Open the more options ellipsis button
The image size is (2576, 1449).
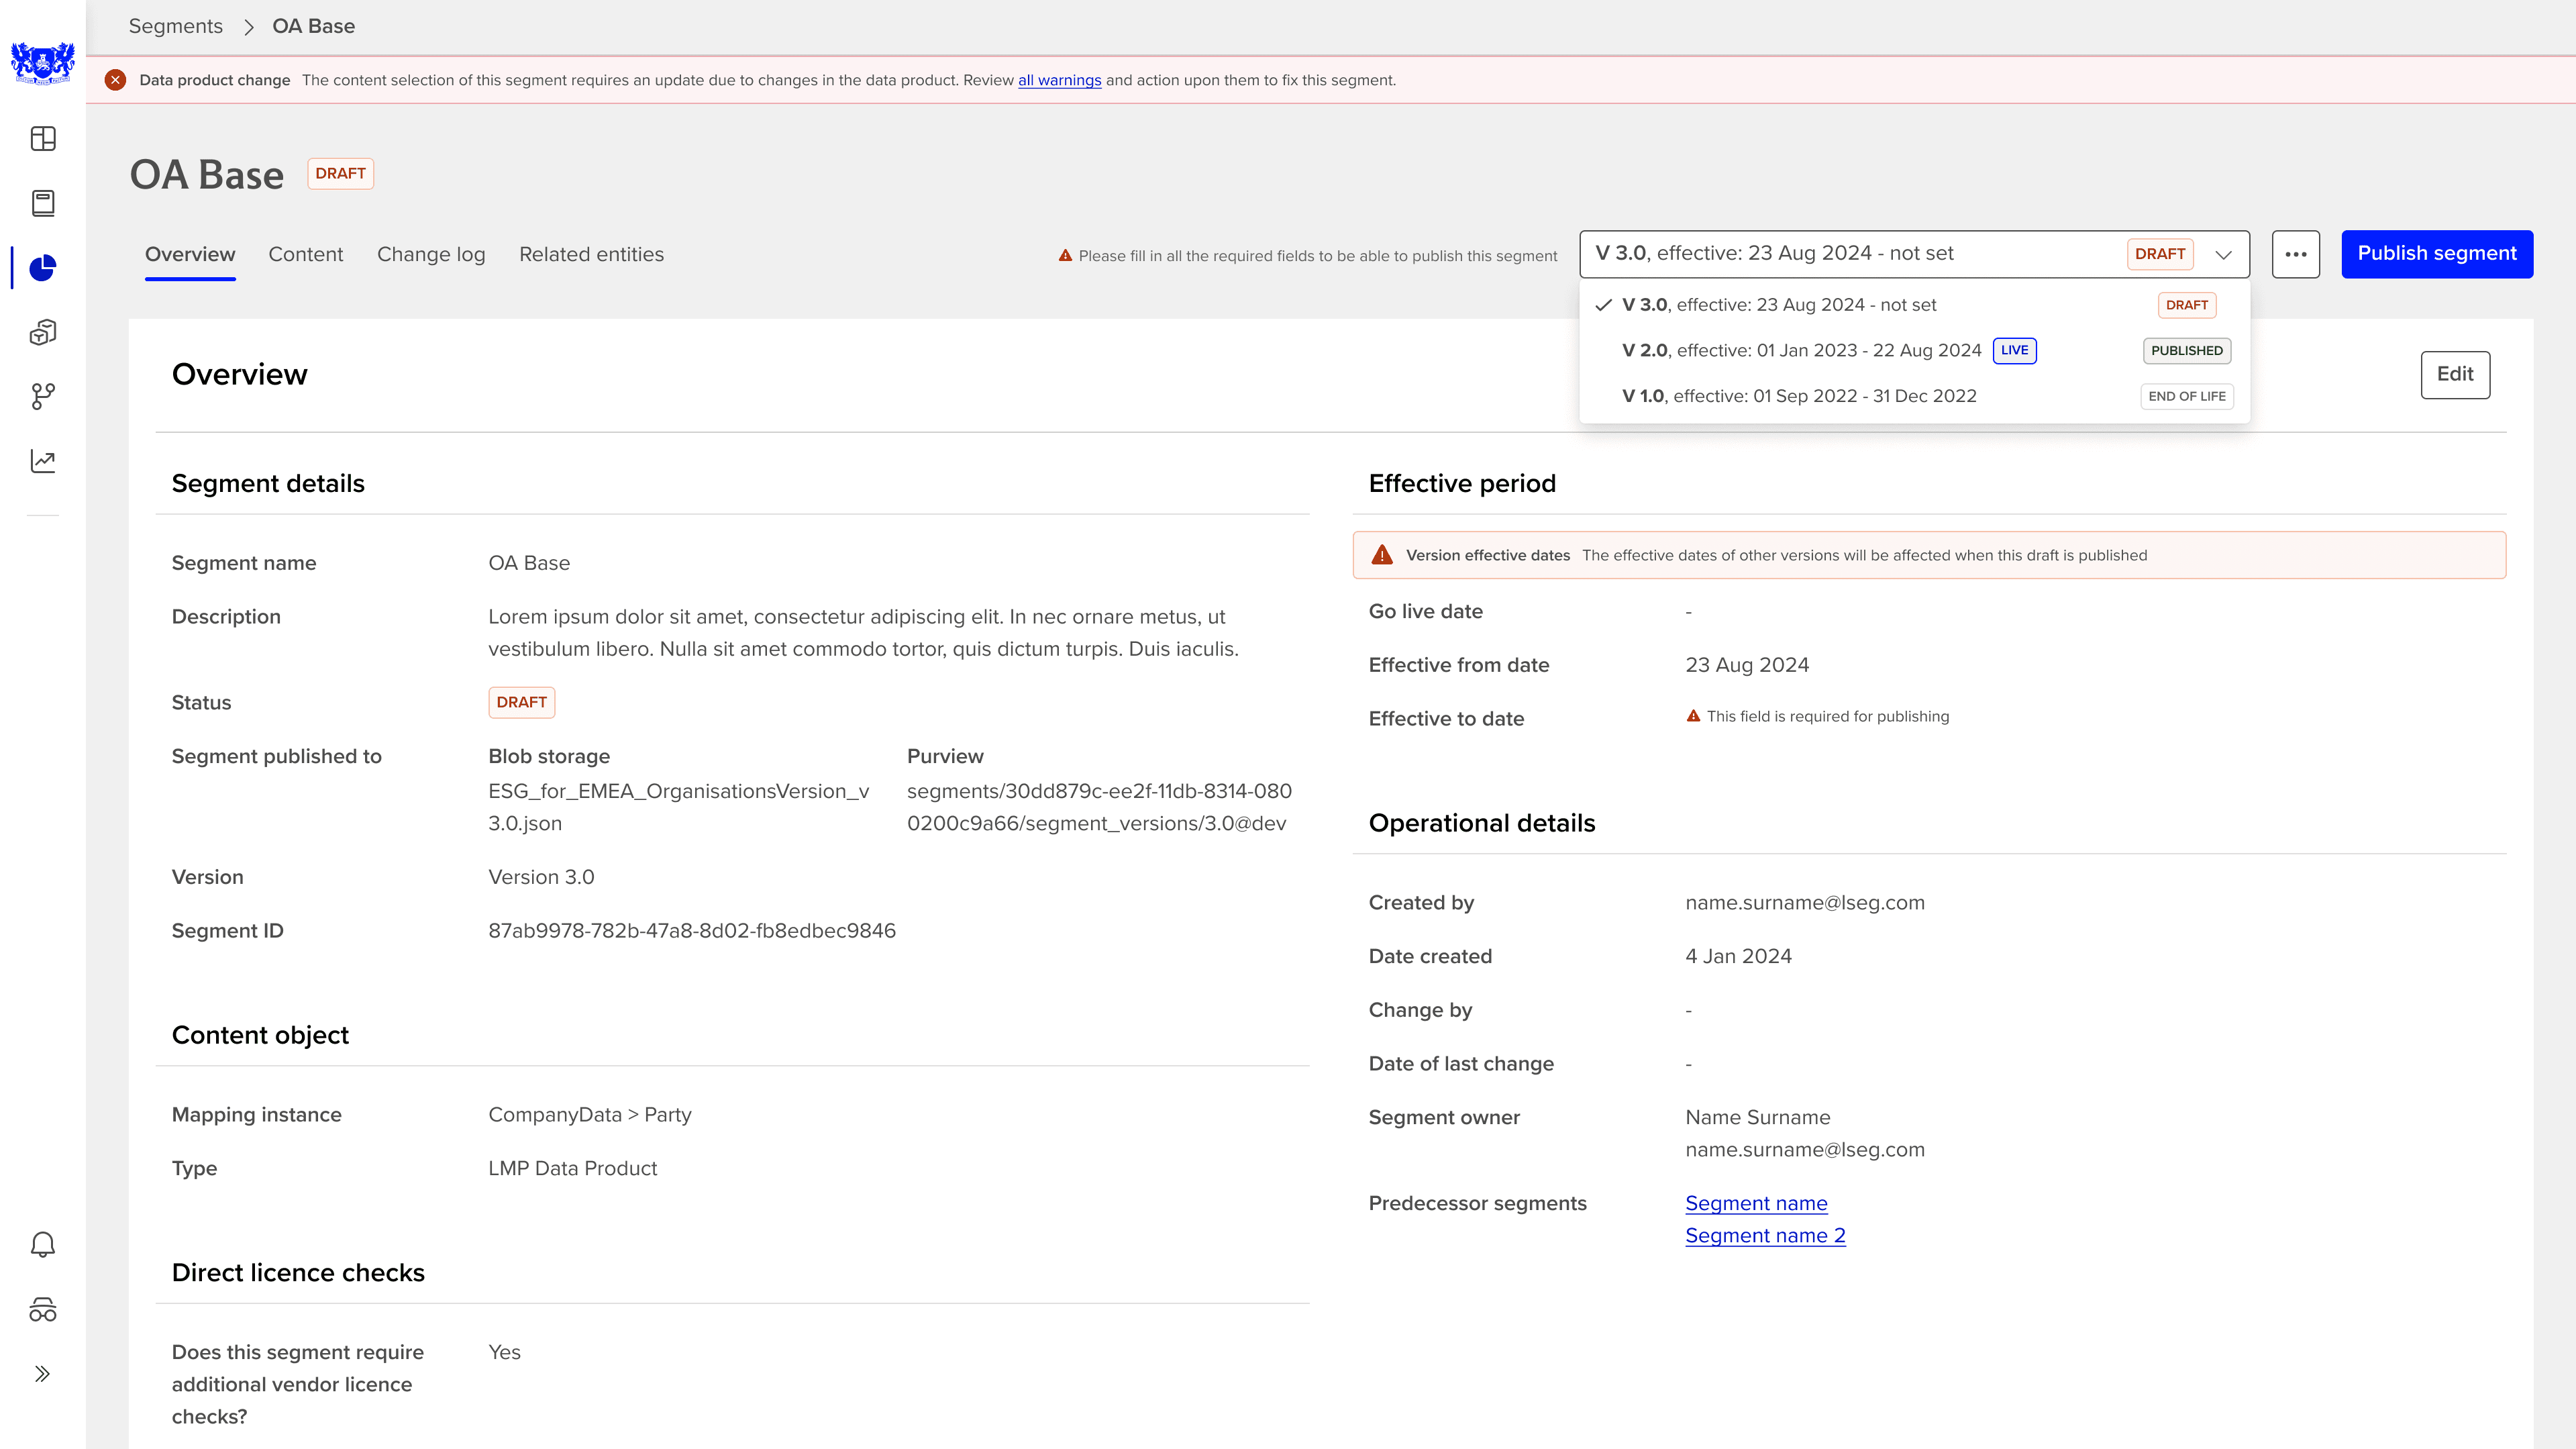tap(2295, 254)
